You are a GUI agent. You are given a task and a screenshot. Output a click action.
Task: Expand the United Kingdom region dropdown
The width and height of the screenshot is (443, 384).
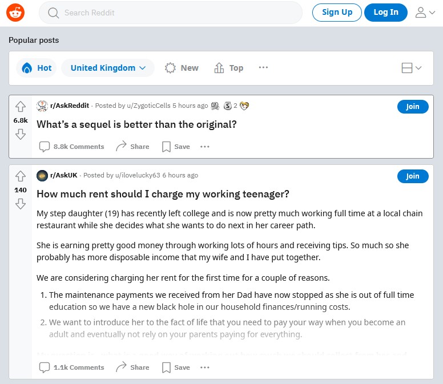pyautogui.click(x=108, y=68)
